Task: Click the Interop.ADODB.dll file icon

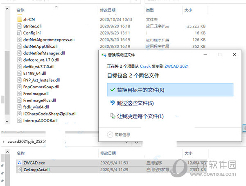Action: [20, 121]
